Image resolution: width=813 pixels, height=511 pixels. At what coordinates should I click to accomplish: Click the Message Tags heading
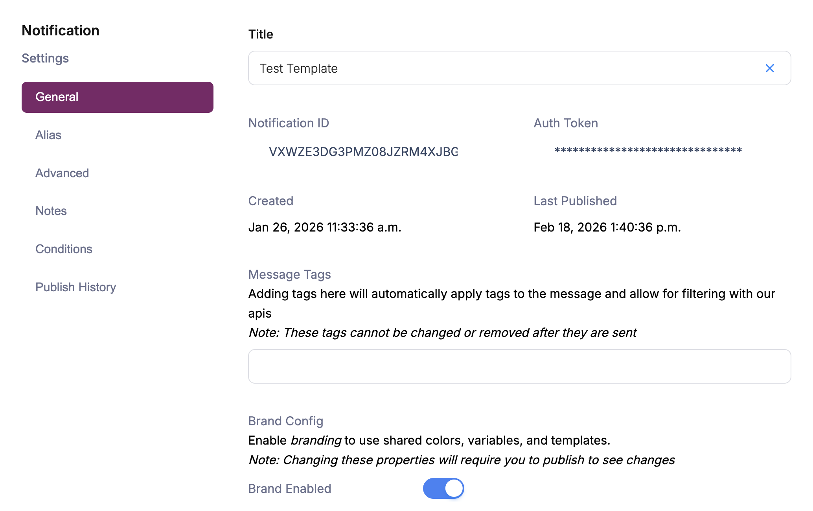click(289, 274)
